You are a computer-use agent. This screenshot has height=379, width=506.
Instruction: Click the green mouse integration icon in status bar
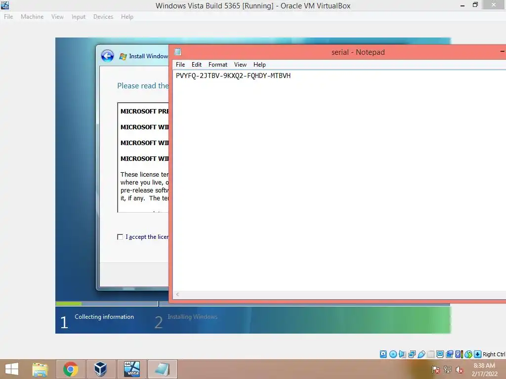tap(468, 354)
